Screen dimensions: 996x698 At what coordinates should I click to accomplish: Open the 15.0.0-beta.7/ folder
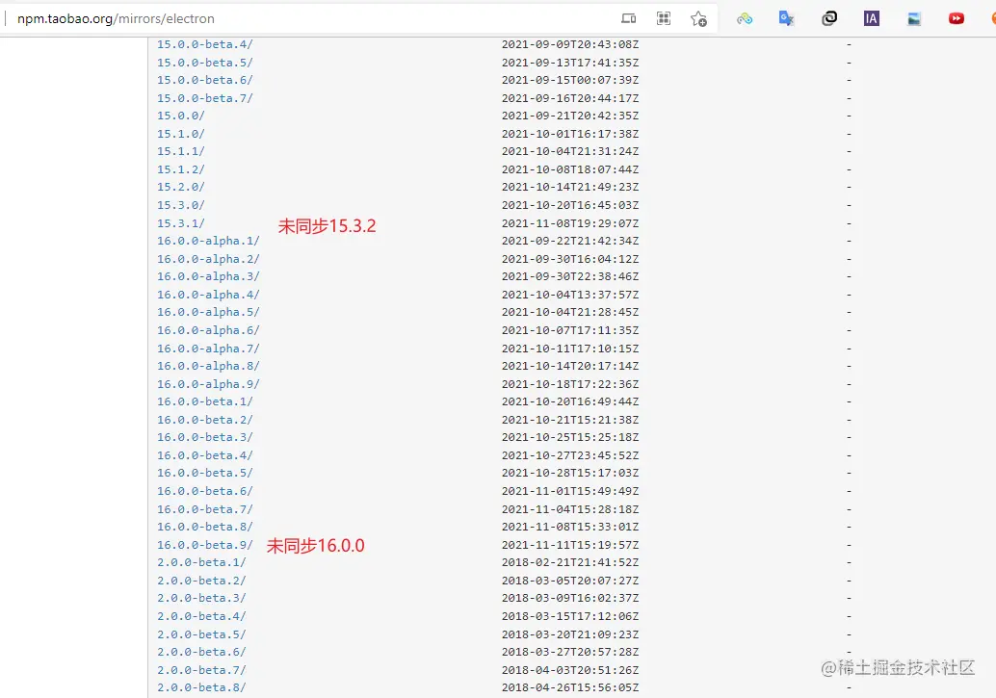click(x=204, y=98)
